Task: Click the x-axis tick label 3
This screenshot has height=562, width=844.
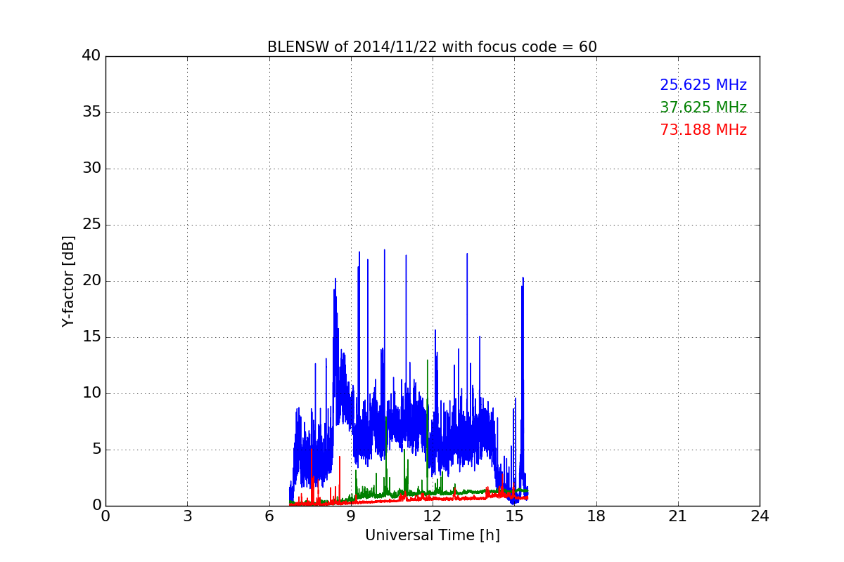Action: point(187,516)
